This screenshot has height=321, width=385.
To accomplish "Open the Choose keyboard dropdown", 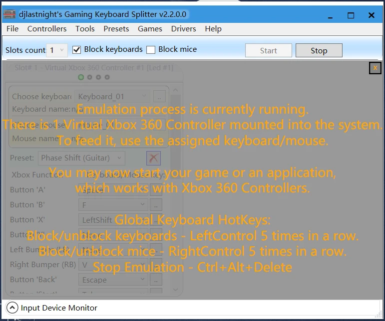I will (x=112, y=96).
